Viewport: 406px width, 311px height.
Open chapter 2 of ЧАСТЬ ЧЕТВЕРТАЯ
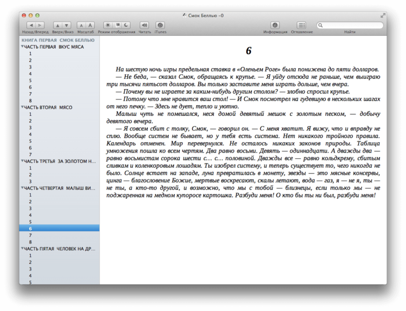tap(30, 202)
